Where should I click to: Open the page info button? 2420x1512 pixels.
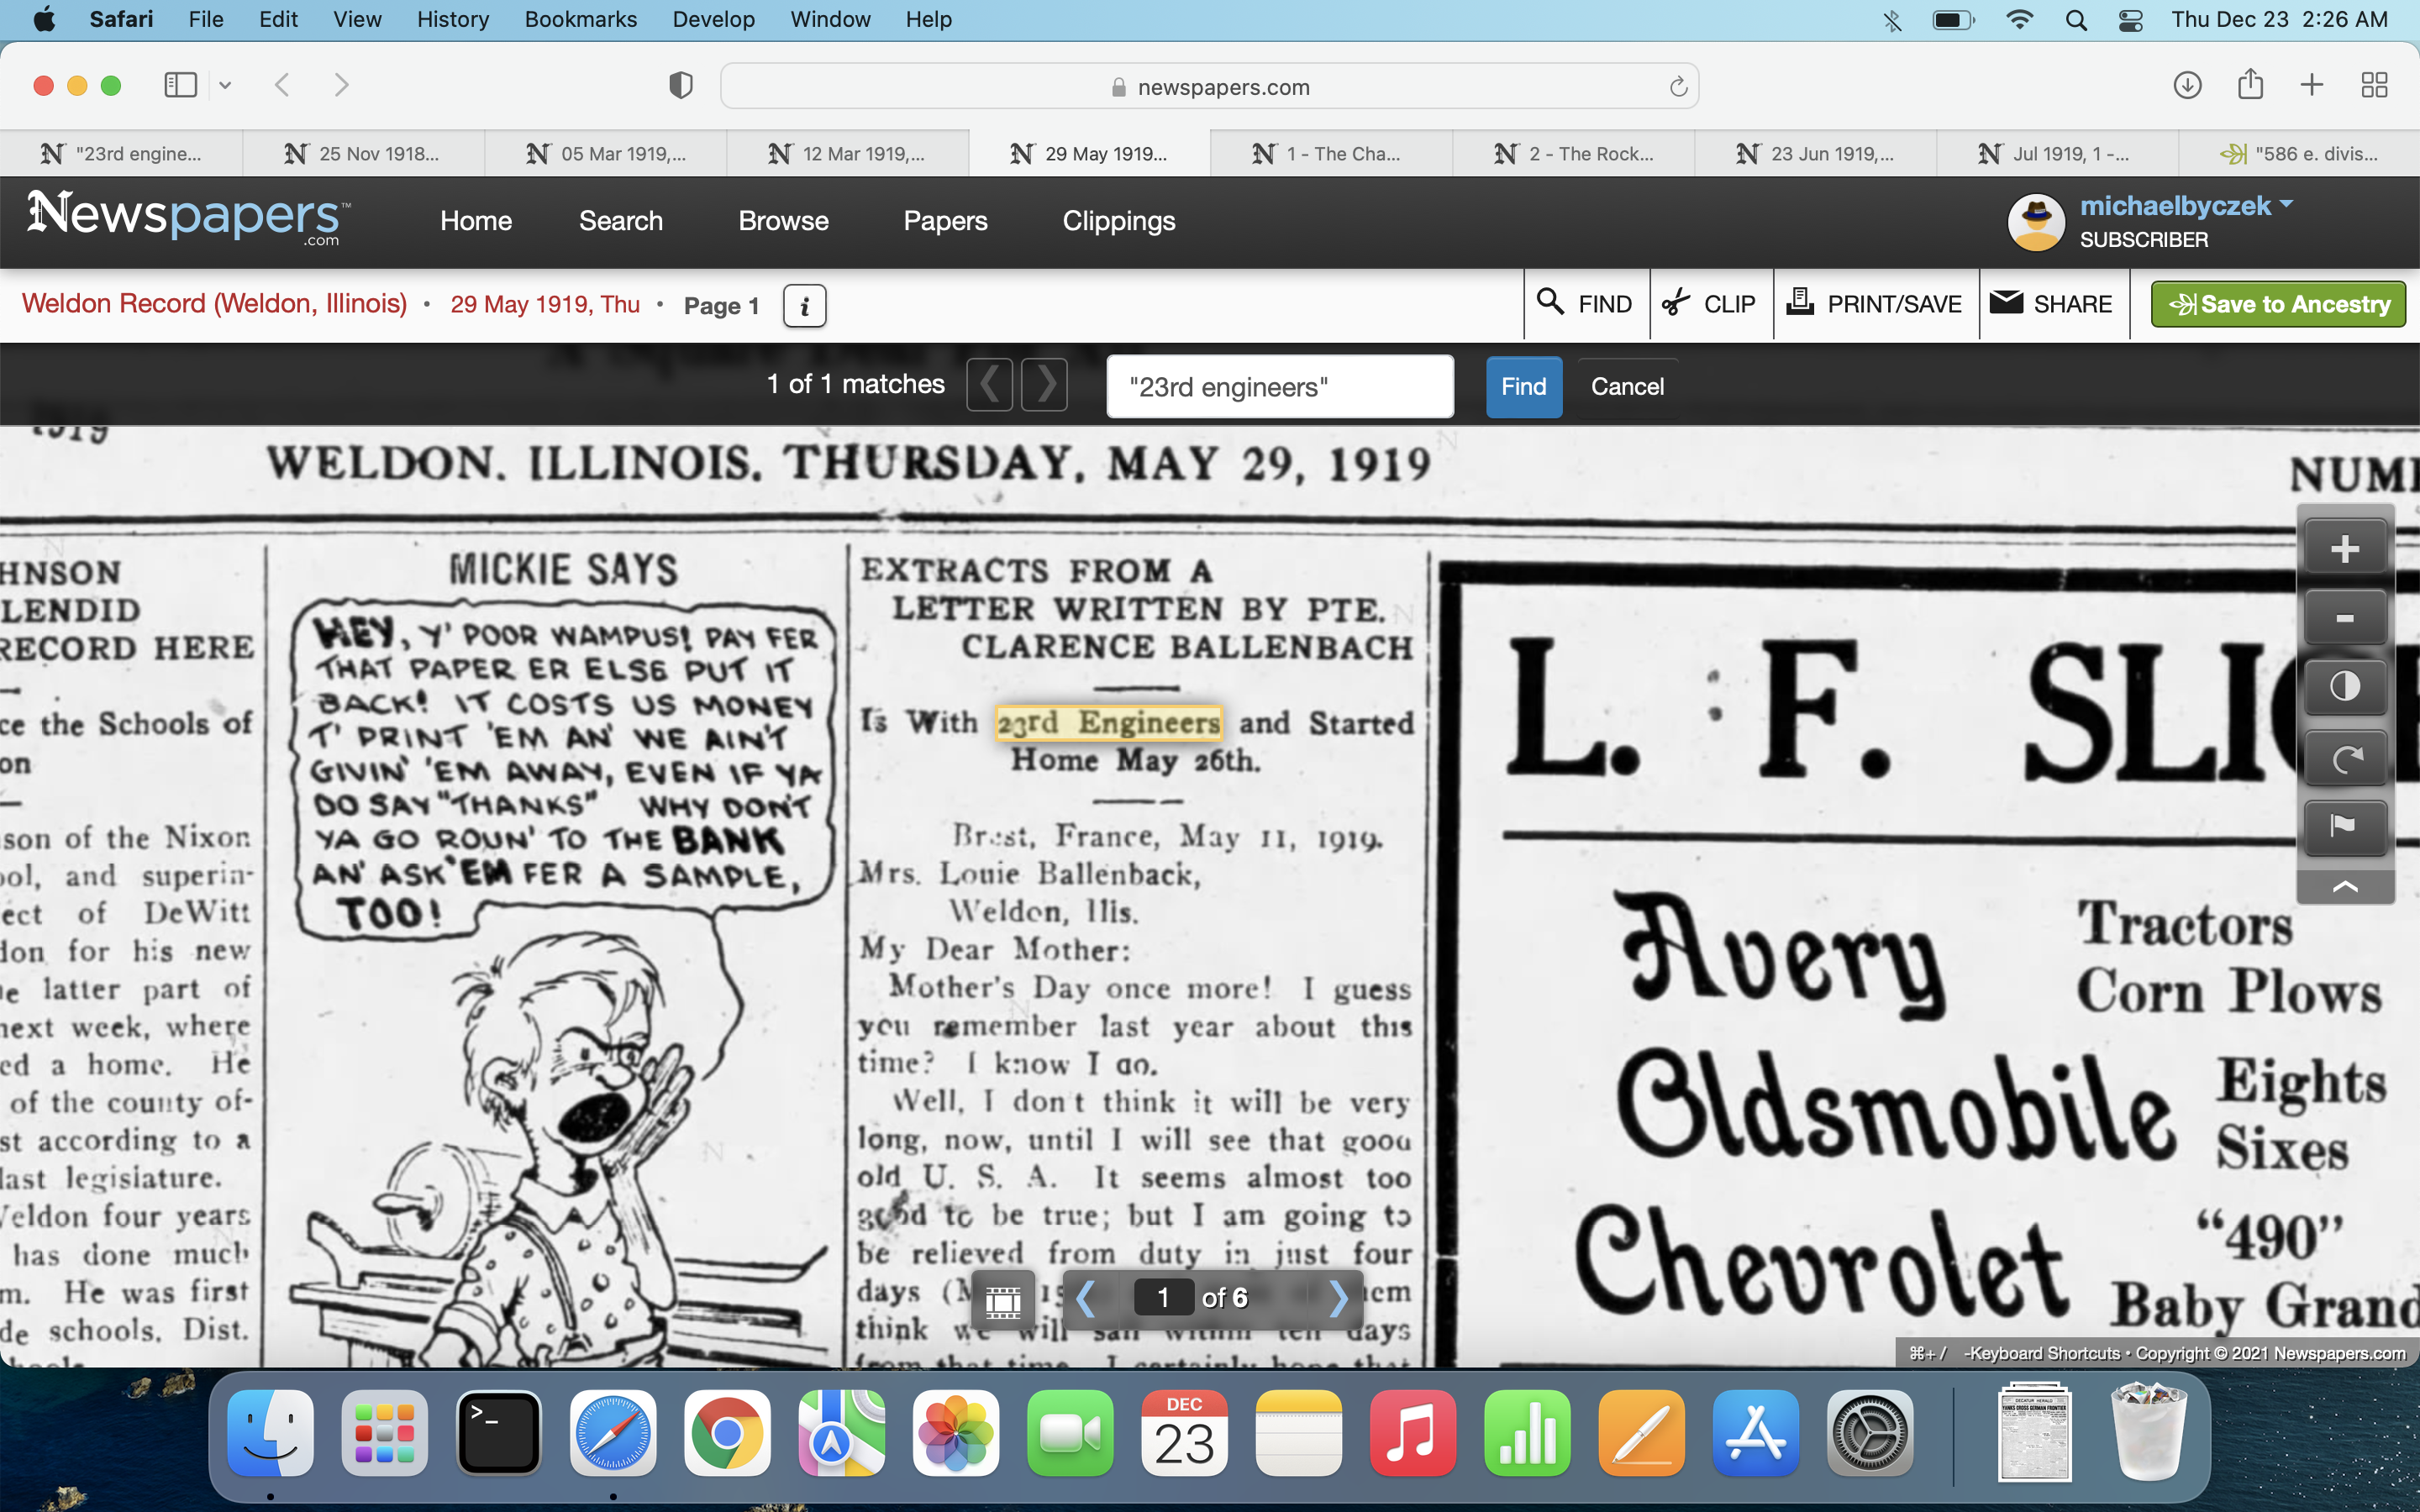[x=804, y=306]
